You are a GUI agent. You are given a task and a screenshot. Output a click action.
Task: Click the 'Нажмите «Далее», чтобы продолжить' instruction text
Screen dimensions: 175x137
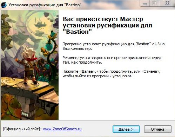pyautogui.click(x=112, y=73)
